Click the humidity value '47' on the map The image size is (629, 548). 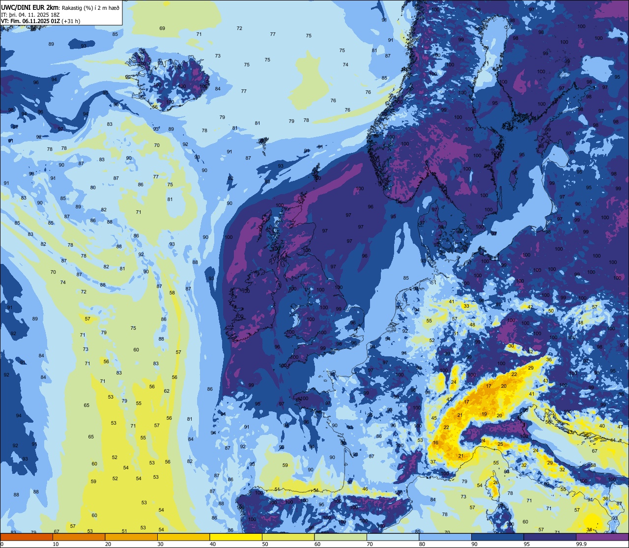[x=620, y=427]
